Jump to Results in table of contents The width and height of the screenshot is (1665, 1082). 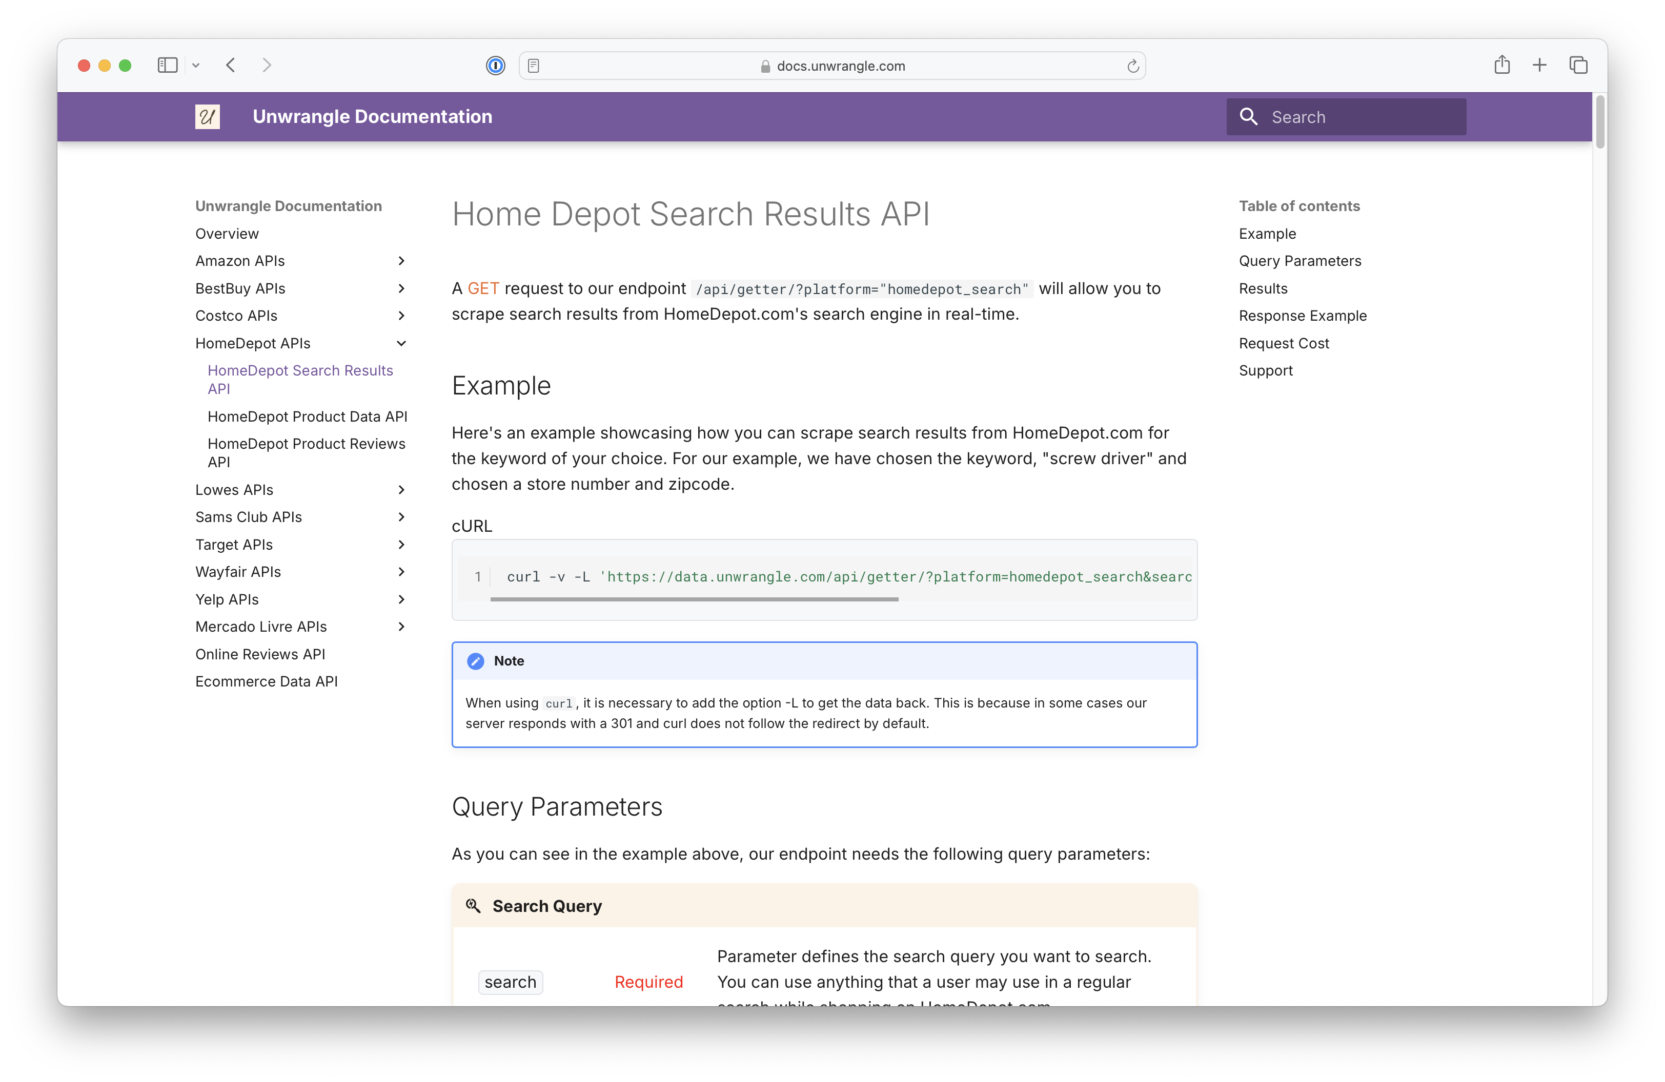tap(1263, 288)
